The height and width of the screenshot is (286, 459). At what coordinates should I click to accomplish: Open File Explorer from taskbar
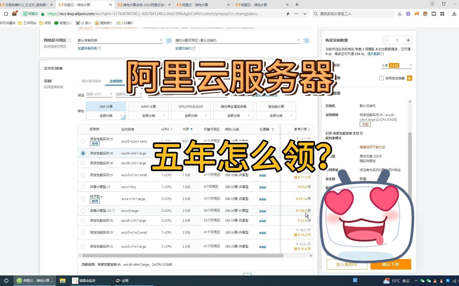coord(62,281)
